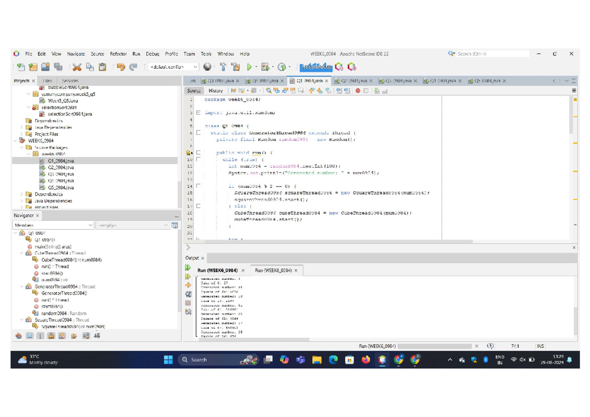
Task: Open the Refactor menu
Action: [x=118, y=54]
